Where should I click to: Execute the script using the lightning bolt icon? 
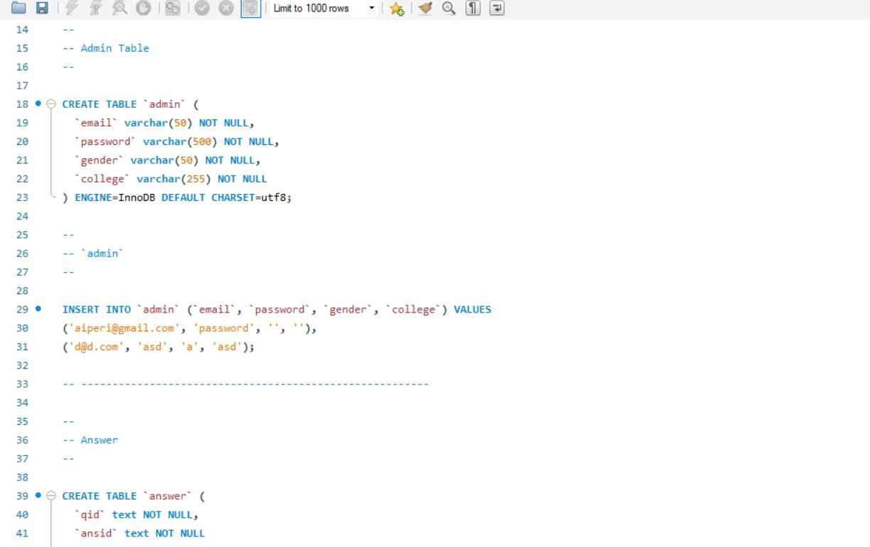(x=73, y=9)
